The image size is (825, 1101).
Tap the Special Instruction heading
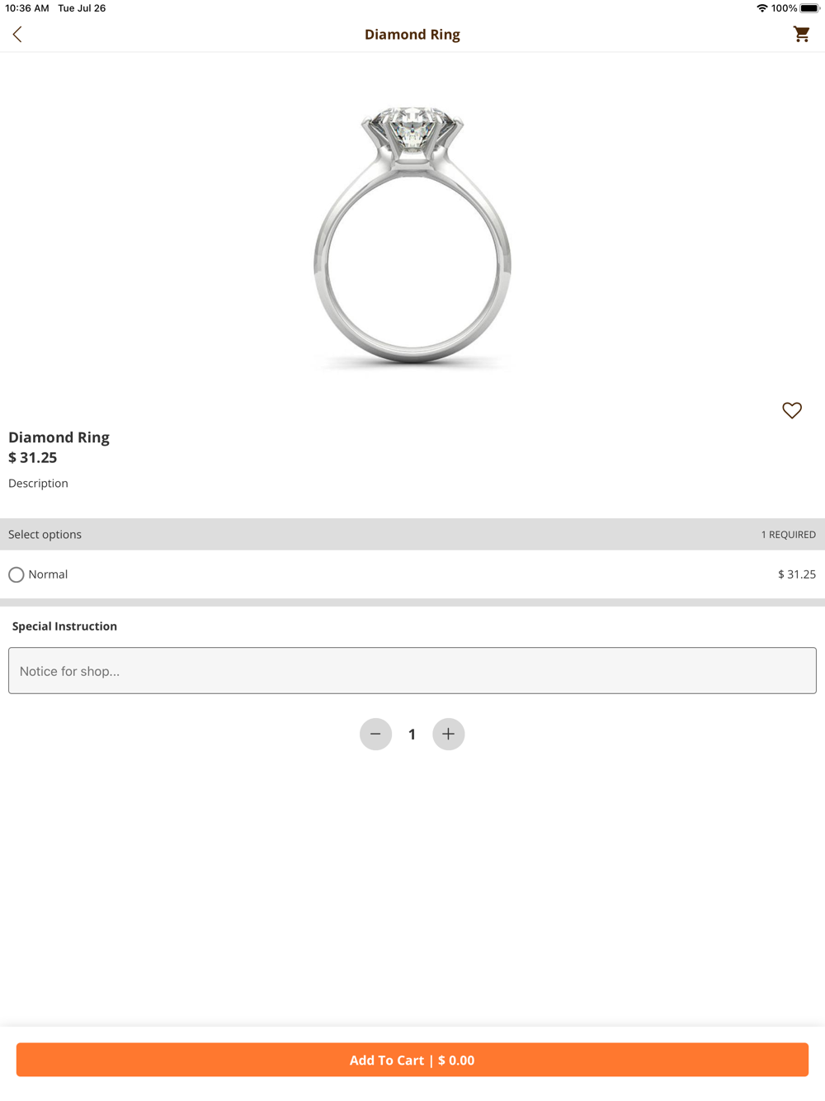point(64,626)
